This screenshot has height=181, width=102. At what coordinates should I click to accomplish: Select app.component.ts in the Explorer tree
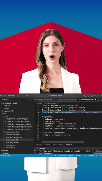tap(17, 140)
